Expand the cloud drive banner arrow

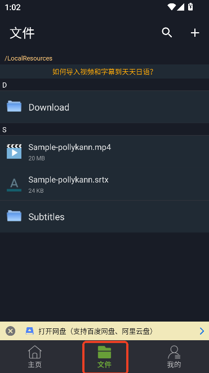[x=202, y=331]
